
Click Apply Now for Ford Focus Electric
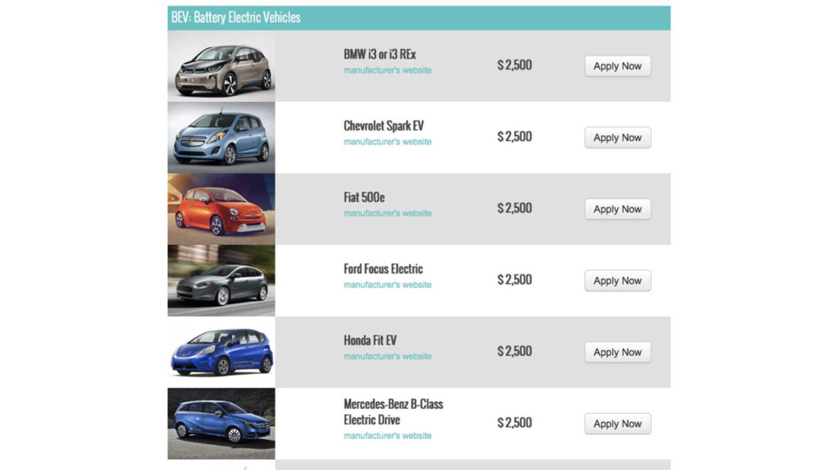(x=617, y=281)
